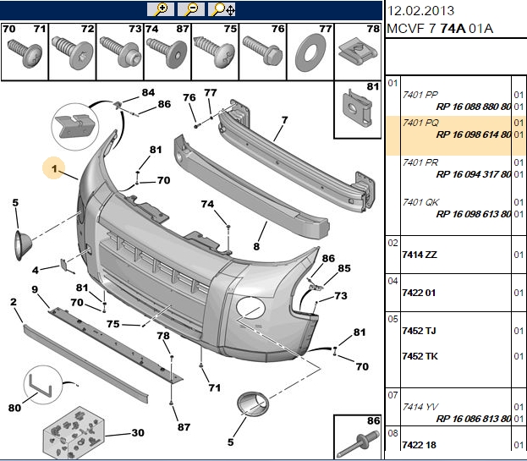The height and width of the screenshot is (461, 527).
Task: Select part reference 7422 01
Action: pyautogui.click(x=419, y=293)
